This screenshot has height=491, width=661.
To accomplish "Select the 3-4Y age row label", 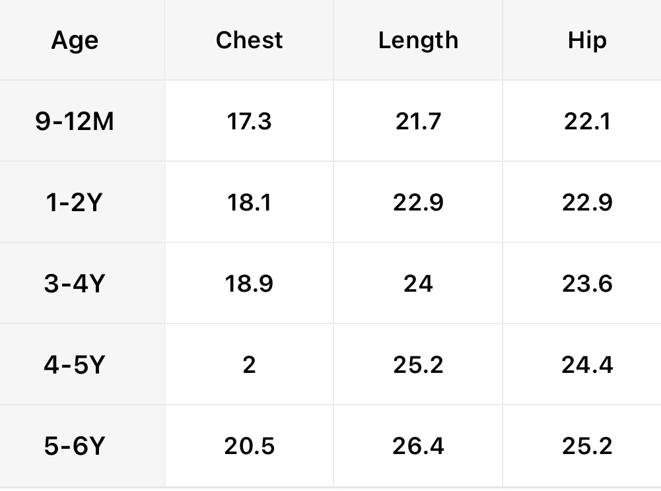I will tap(75, 284).
